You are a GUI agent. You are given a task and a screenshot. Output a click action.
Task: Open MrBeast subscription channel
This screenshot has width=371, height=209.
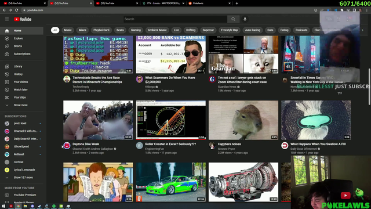[x=21, y=154]
